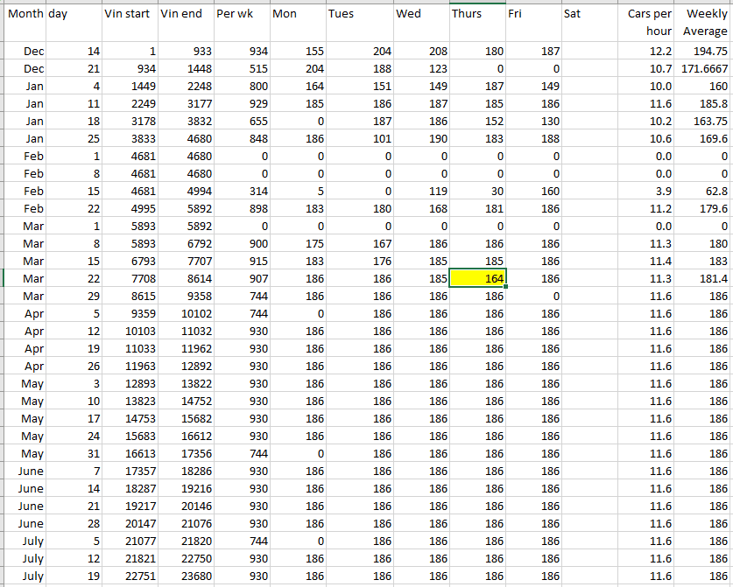Viewport: 733px width, 587px height.
Task: Select the Vin end cell 23680
Action: (x=186, y=577)
